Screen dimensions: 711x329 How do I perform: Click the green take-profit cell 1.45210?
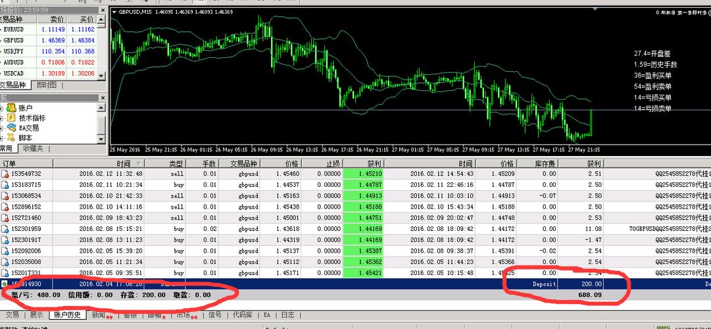[x=364, y=174]
